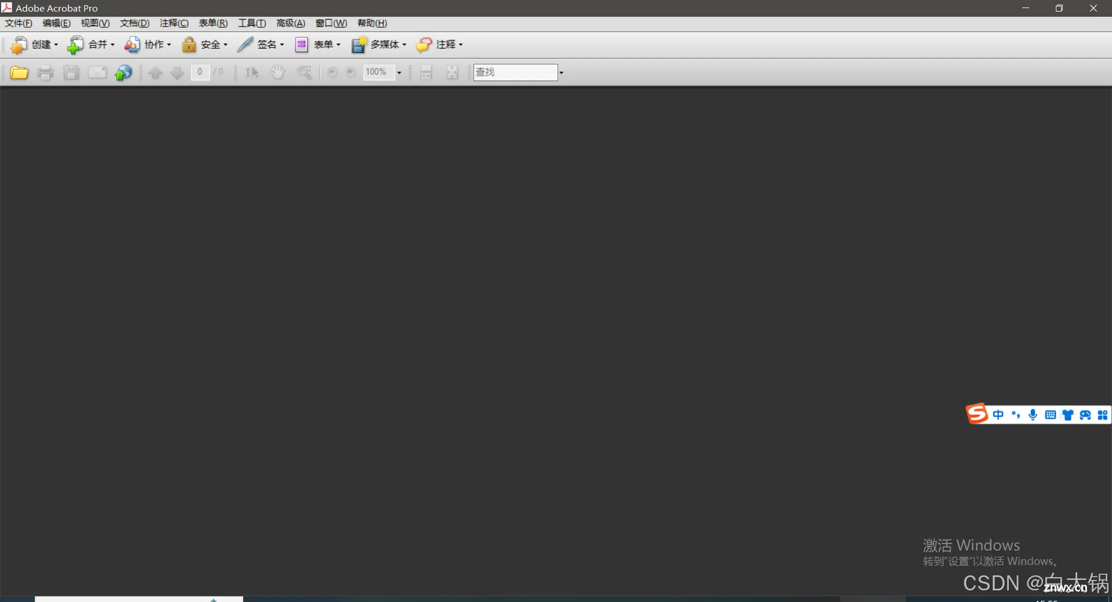The height and width of the screenshot is (602, 1112).
Task: Click the email envelope icon
Action: (x=97, y=72)
